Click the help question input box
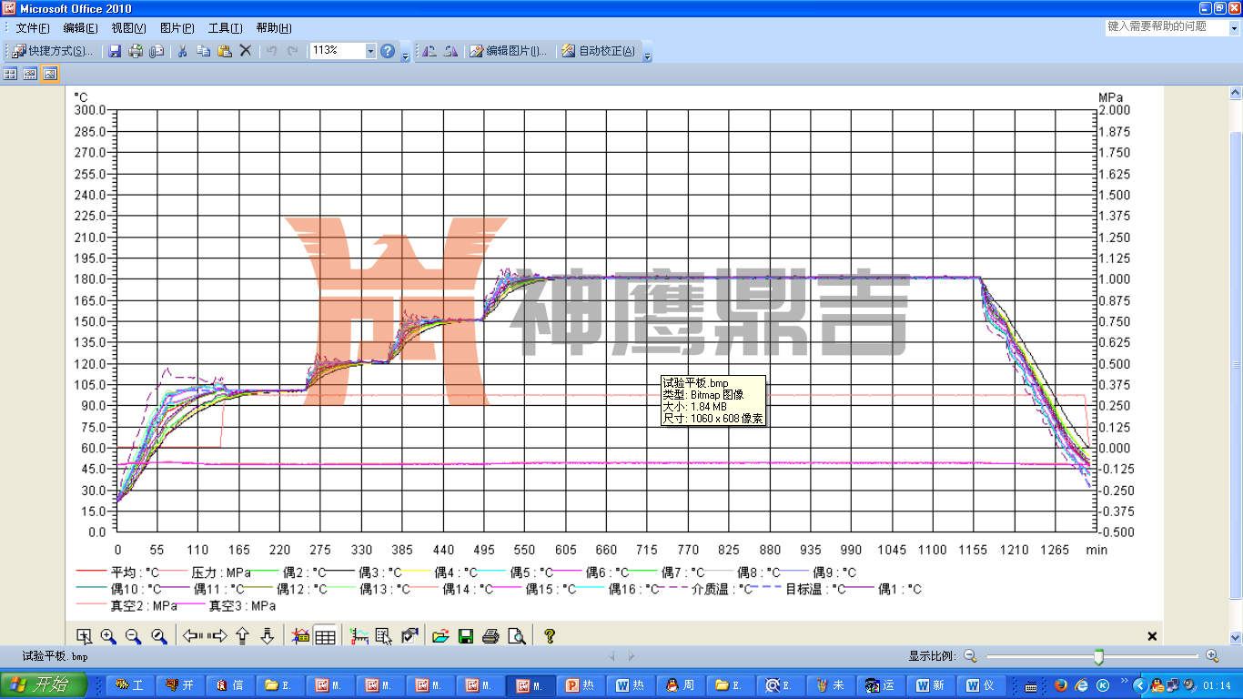1243x699 pixels. click(x=1167, y=27)
